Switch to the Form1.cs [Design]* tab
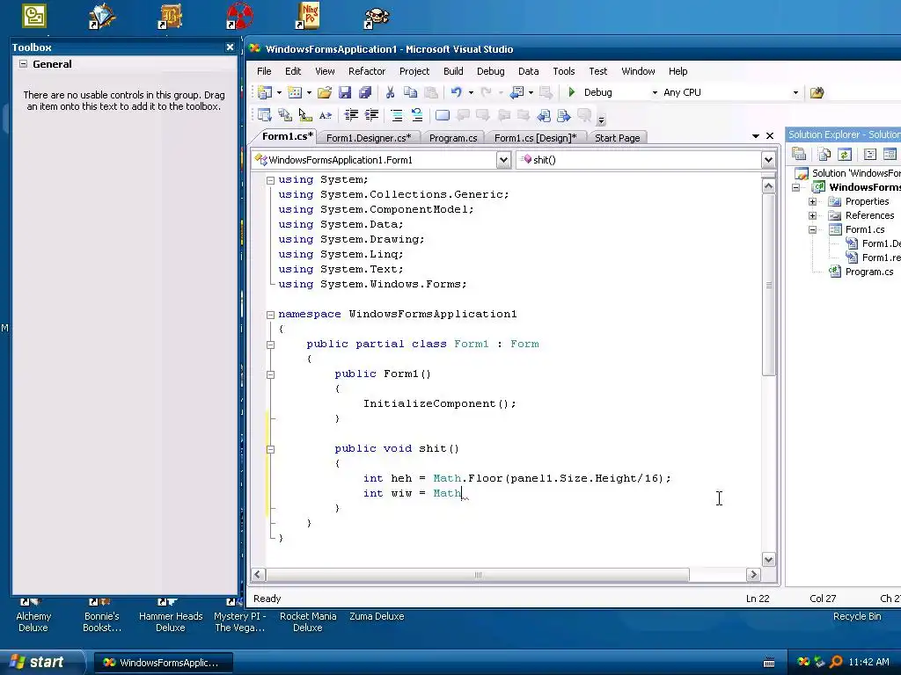This screenshot has height=675, width=901. (x=535, y=138)
